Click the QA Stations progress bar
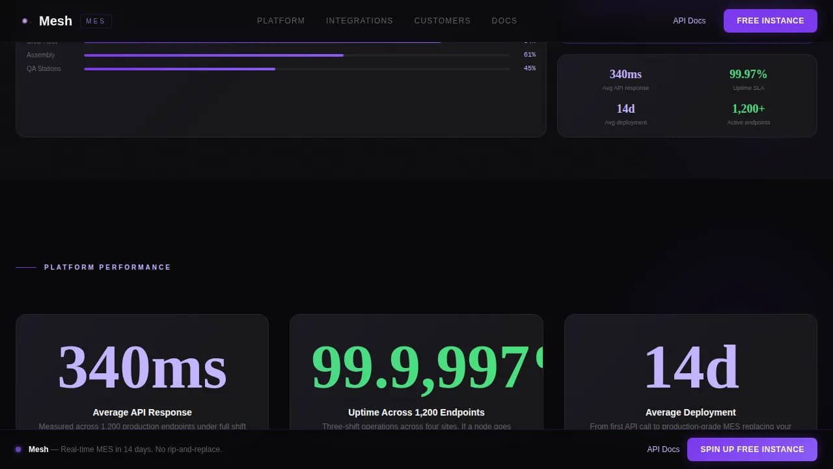 (296, 68)
